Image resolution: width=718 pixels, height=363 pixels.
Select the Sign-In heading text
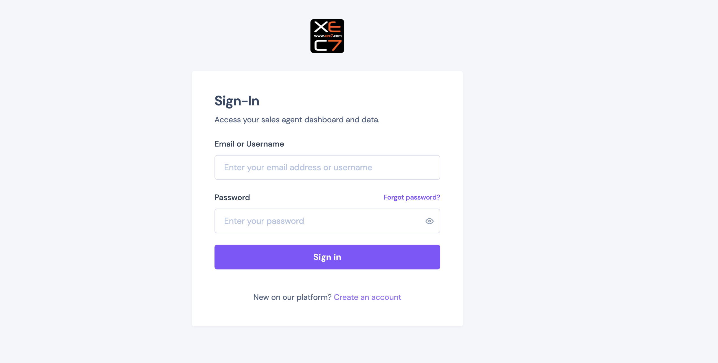pyautogui.click(x=237, y=101)
